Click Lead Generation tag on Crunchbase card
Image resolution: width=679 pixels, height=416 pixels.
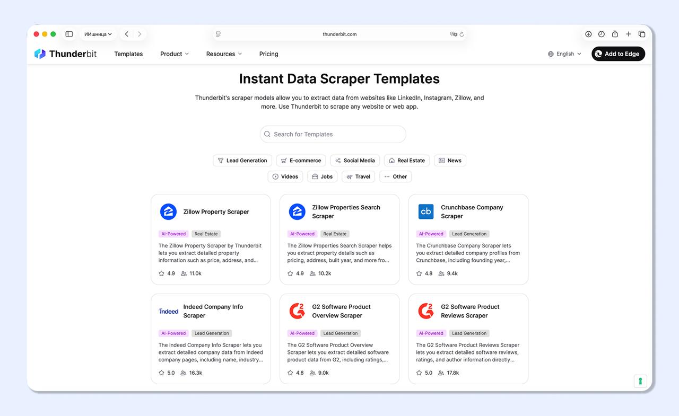[x=469, y=234]
